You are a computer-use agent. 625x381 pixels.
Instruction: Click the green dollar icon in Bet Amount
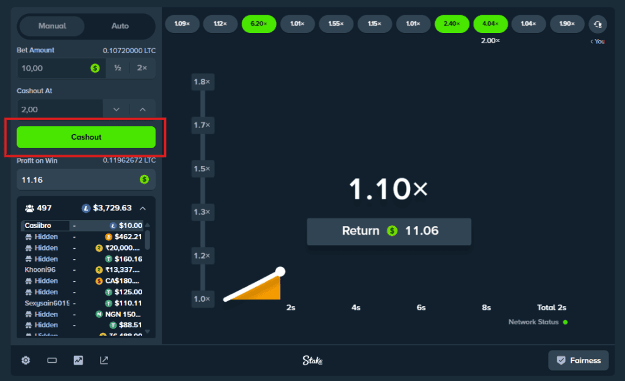coord(95,68)
